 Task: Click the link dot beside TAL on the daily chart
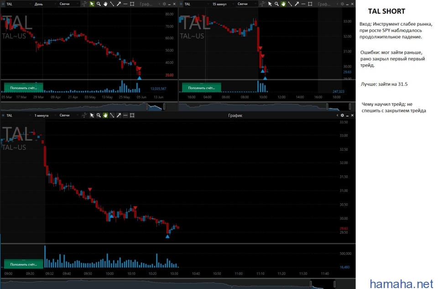tap(3, 4)
